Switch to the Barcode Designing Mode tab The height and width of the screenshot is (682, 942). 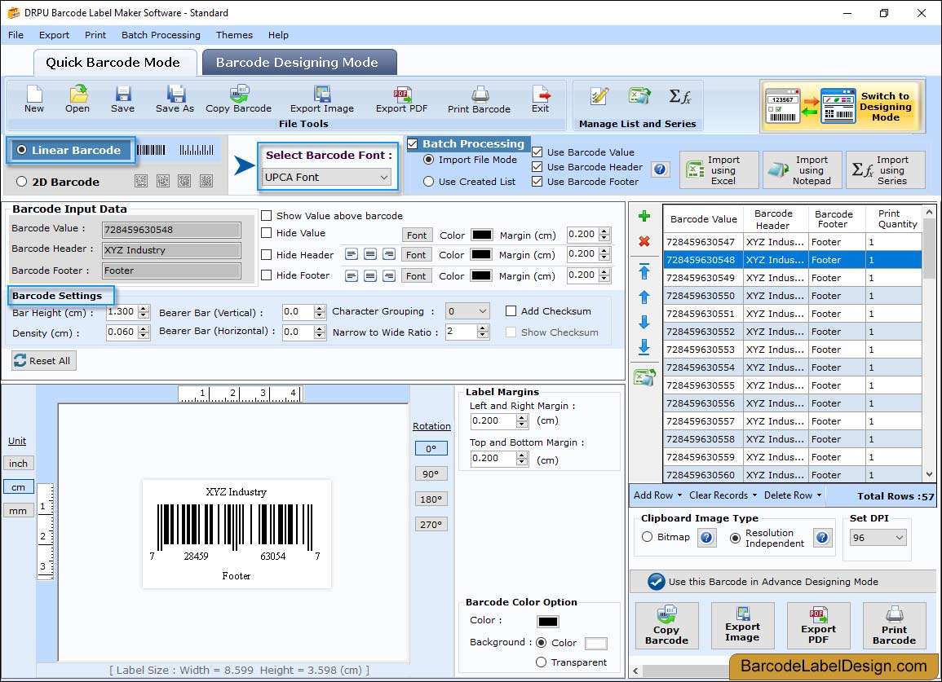coord(299,63)
